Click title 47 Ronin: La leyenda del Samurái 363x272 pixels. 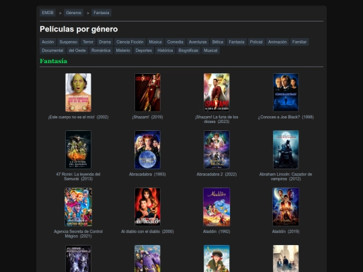tap(78, 177)
